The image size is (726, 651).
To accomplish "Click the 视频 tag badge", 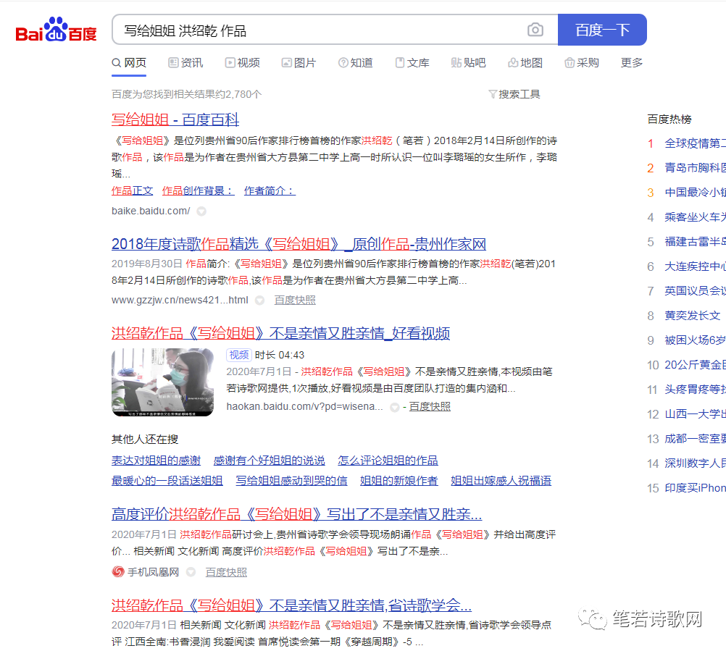I will click(x=239, y=355).
